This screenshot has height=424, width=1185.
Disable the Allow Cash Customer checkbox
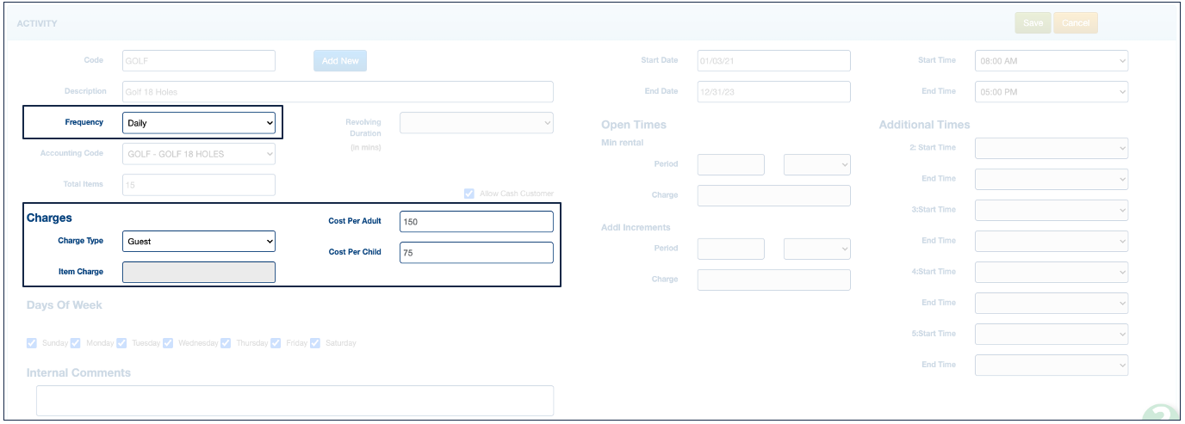click(469, 194)
